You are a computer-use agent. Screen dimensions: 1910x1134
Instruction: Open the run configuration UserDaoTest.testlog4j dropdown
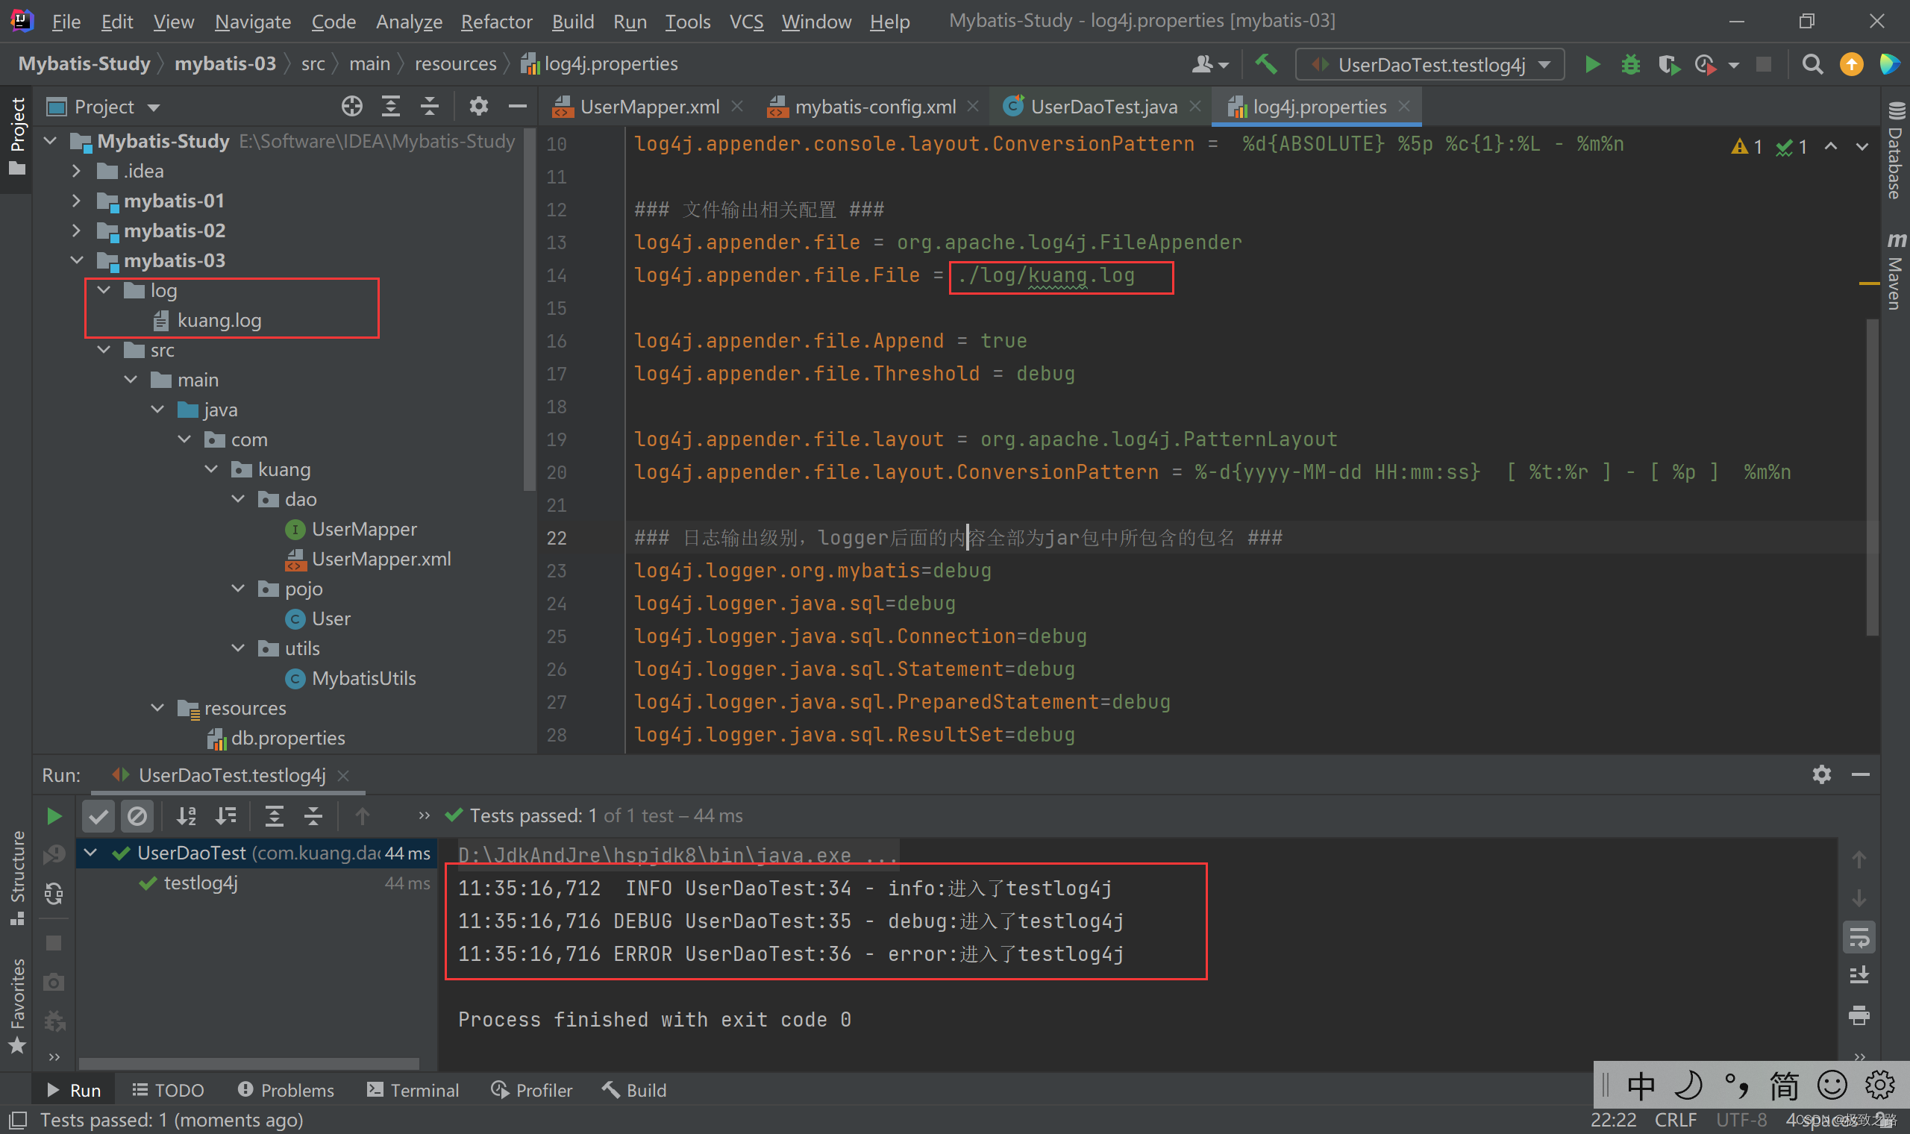tap(1430, 64)
